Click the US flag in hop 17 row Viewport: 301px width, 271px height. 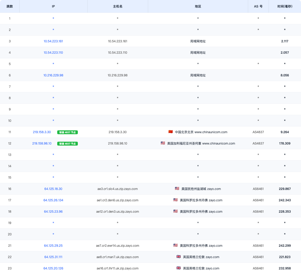point(175,200)
